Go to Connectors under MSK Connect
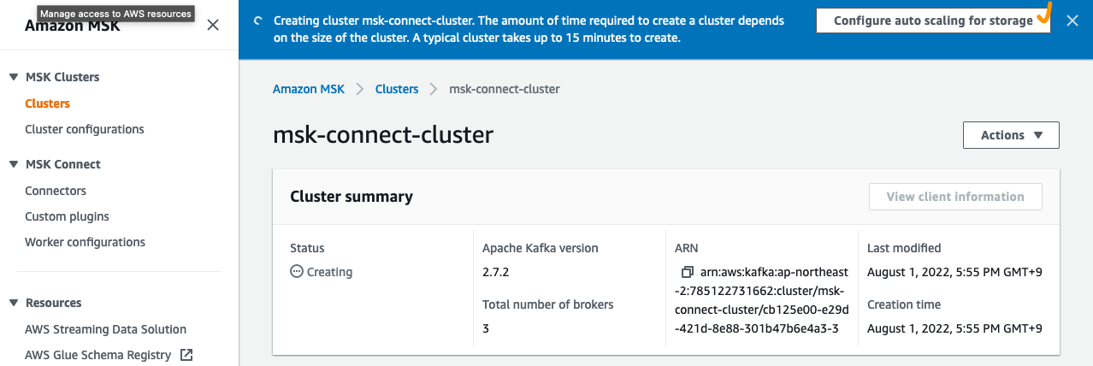 56,191
